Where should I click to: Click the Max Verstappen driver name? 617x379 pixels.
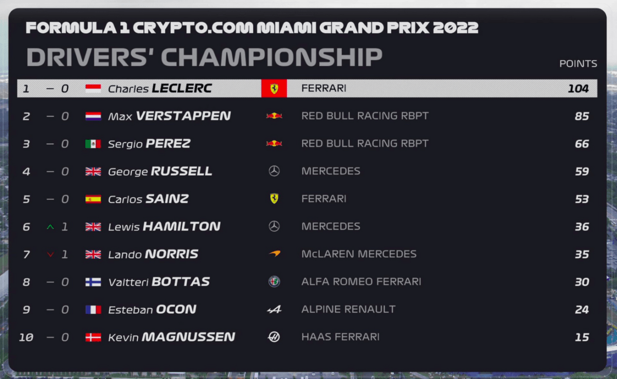(169, 116)
